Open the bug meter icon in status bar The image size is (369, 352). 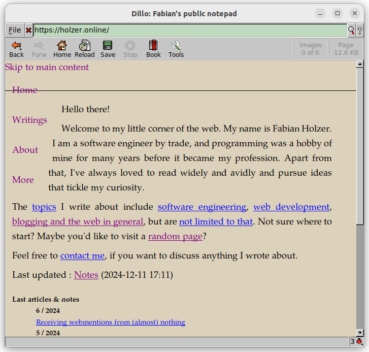[359, 341]
